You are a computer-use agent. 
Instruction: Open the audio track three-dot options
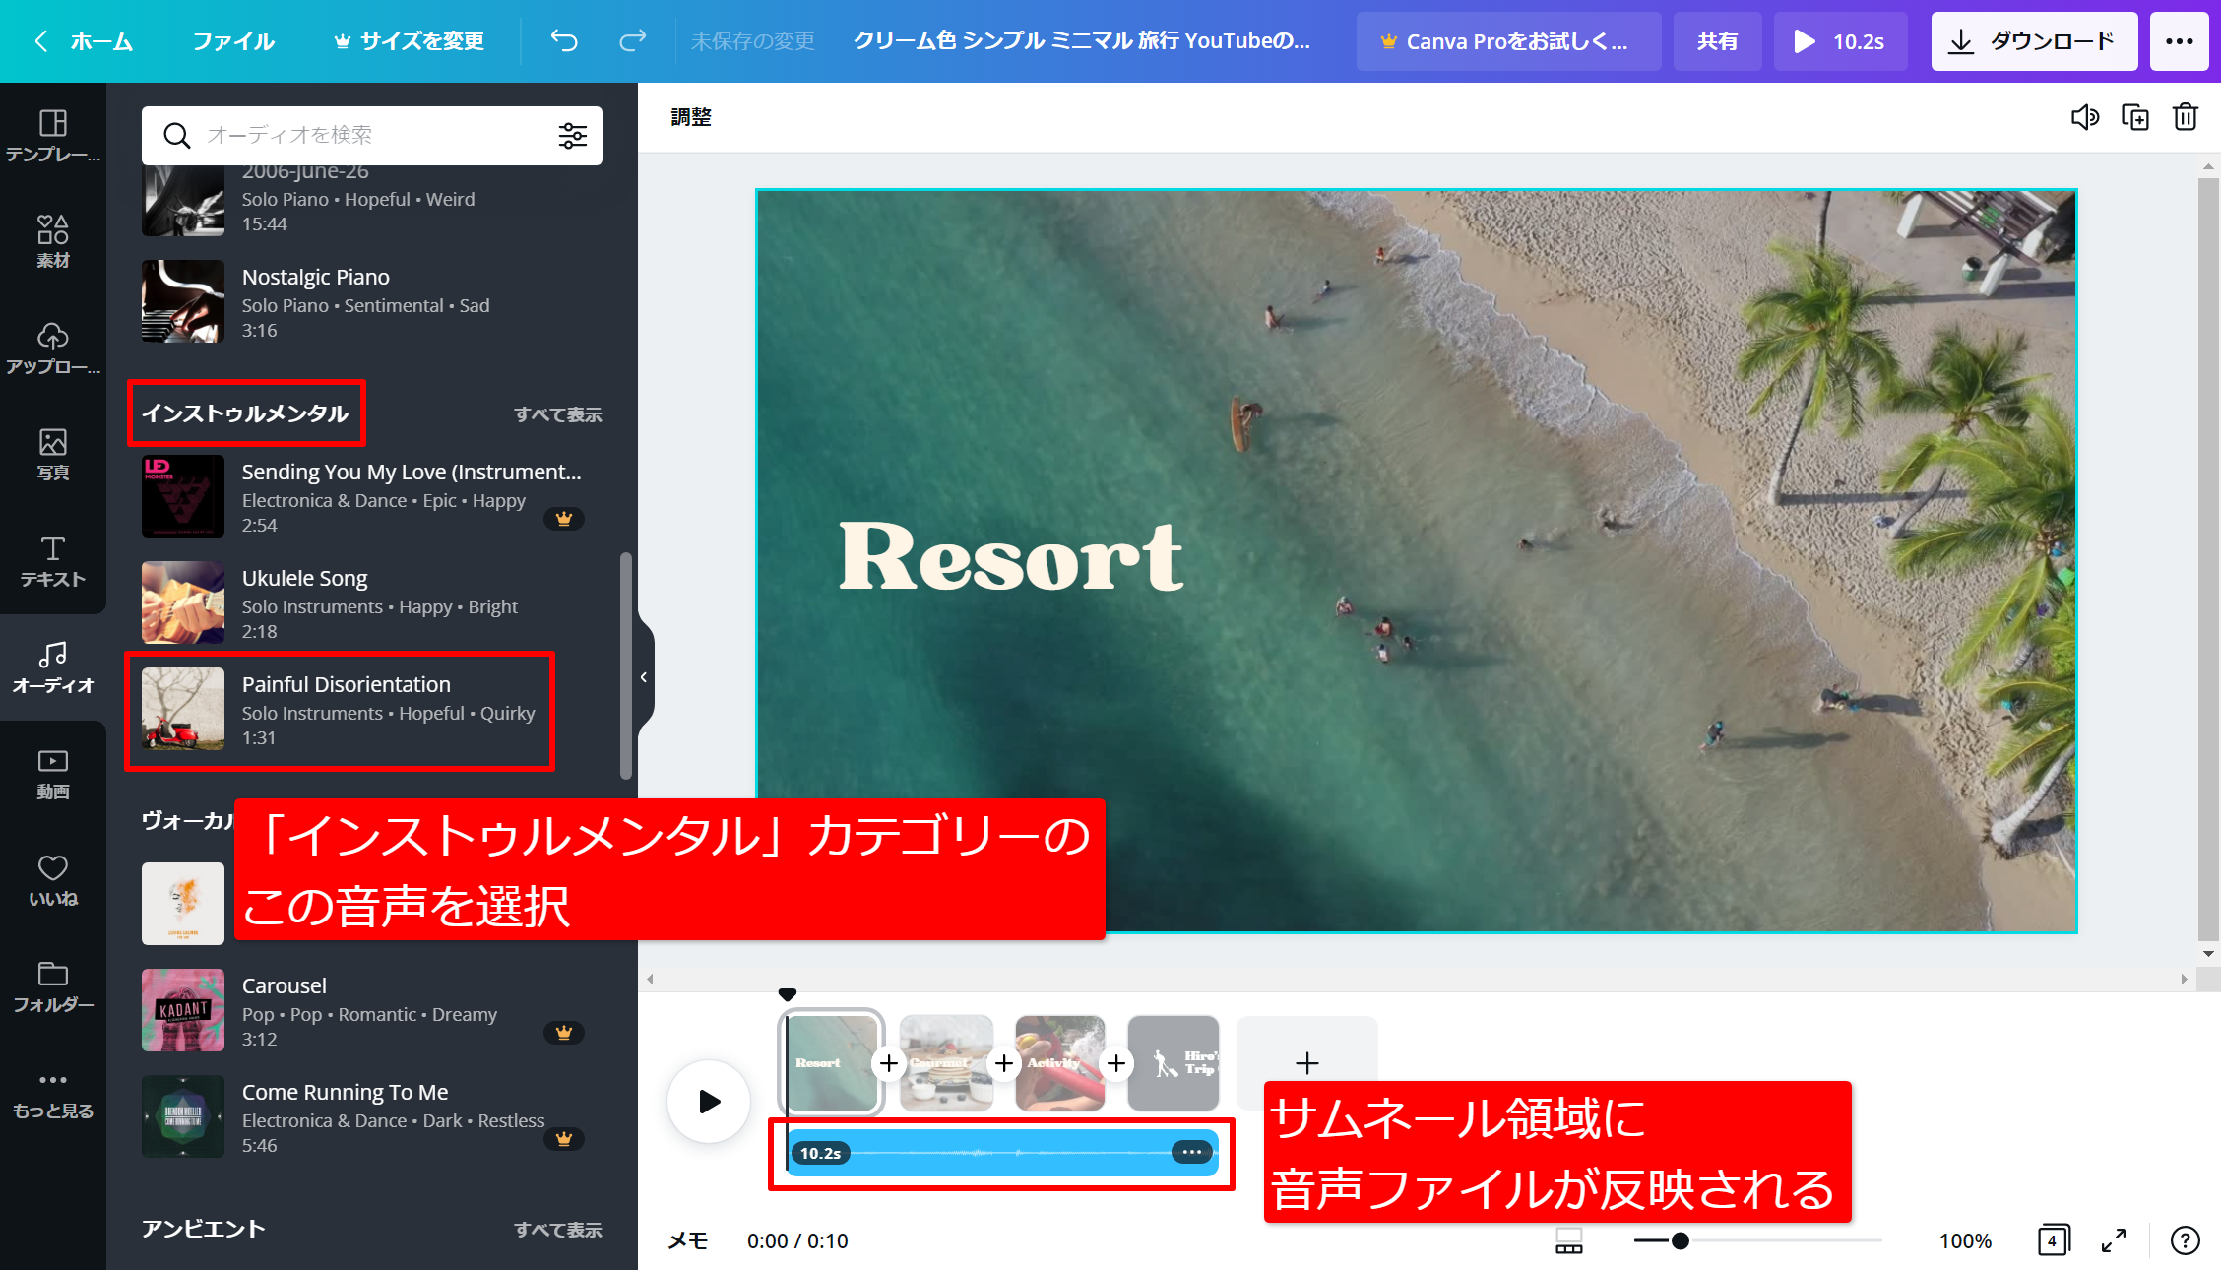[x=1191, y=1152]
